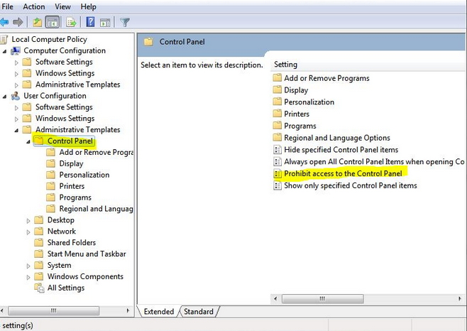Collapse the Computer Configuration node
This screenshot has width=467, height=331.
6,51
